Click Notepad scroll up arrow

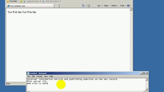pyautogui.click(x=147, y=79)
